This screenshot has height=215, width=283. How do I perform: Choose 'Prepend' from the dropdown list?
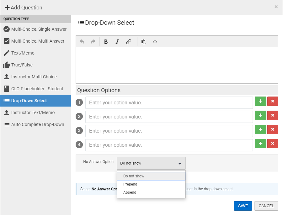point(151,184)
